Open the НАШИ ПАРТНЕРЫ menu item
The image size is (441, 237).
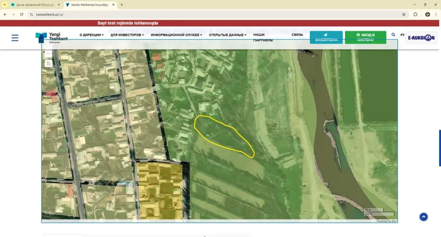[263, 37]
